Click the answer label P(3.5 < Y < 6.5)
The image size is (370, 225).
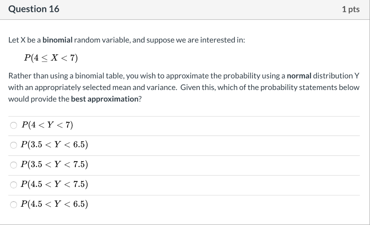click(x=54, y=145)
